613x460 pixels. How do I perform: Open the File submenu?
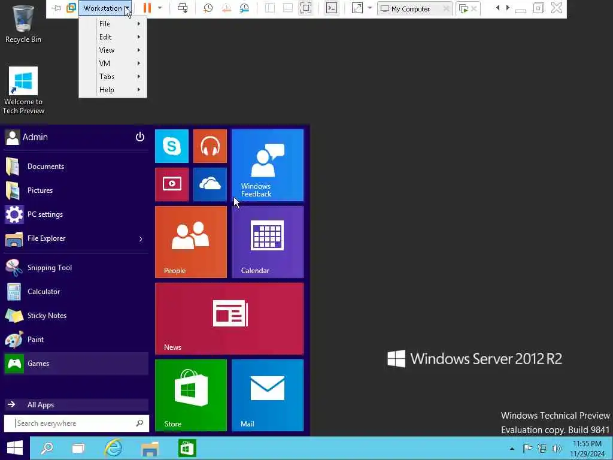(113, 24)
